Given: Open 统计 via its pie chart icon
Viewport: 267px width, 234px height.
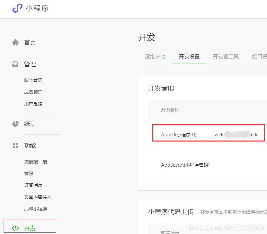Looking at the screenshot, I should (x=15, y=124).
